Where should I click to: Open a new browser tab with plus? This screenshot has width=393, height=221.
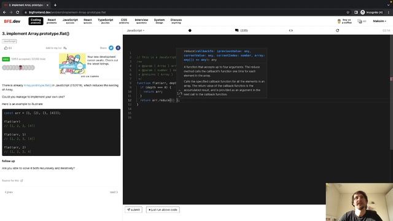point(55,5)
